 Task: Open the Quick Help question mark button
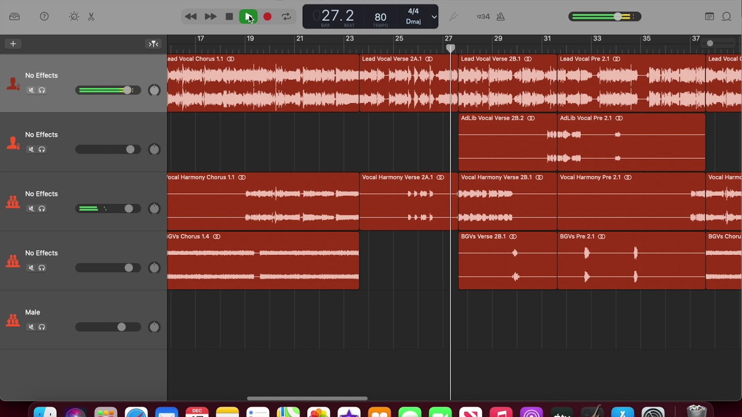[x=44, y=16]
